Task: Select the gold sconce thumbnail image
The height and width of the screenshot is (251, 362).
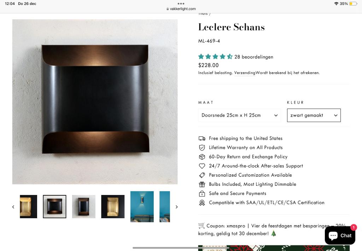Action: [28, 207]
